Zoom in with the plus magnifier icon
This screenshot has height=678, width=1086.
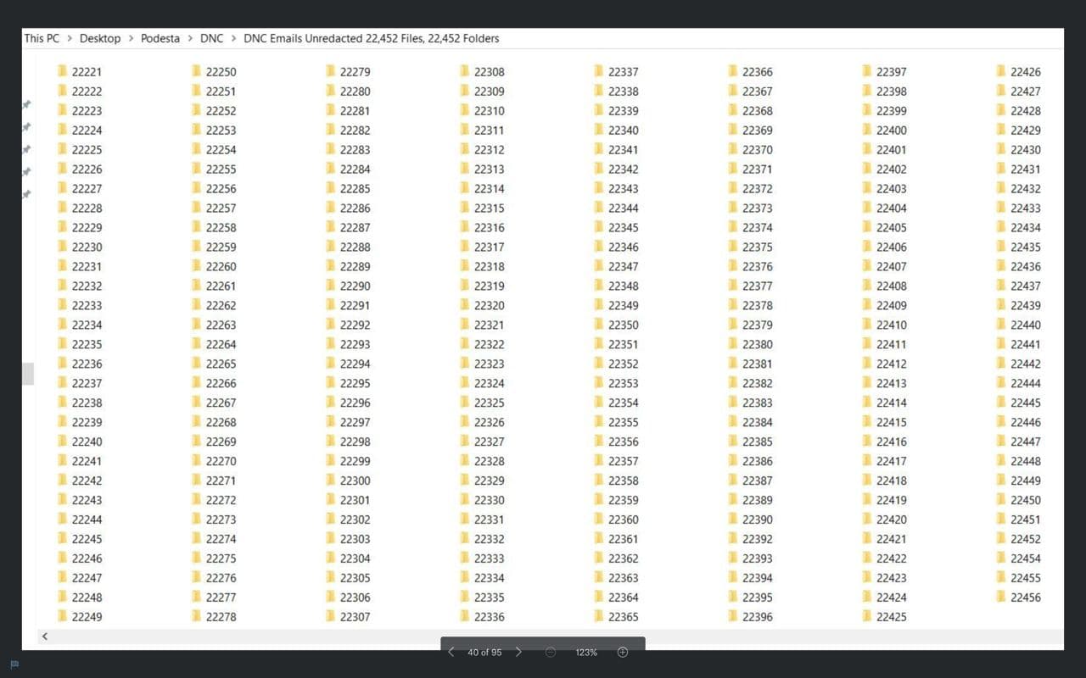pyautogui.click(x=623, y=653)
